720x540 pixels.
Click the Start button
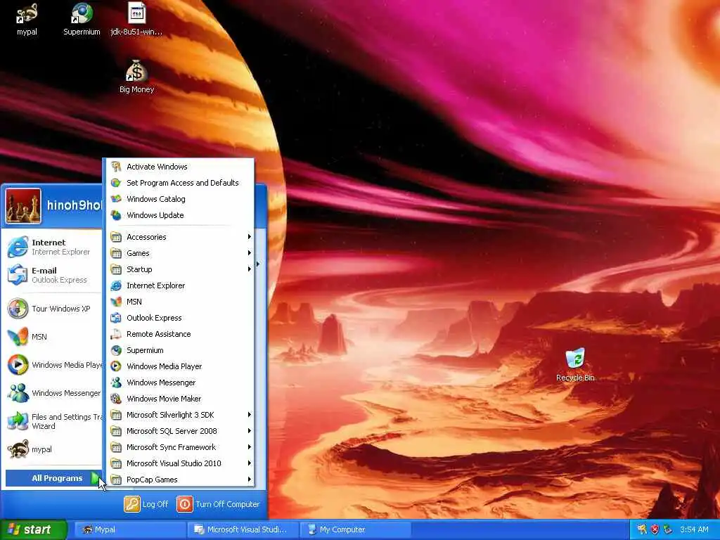click(33, 529)
